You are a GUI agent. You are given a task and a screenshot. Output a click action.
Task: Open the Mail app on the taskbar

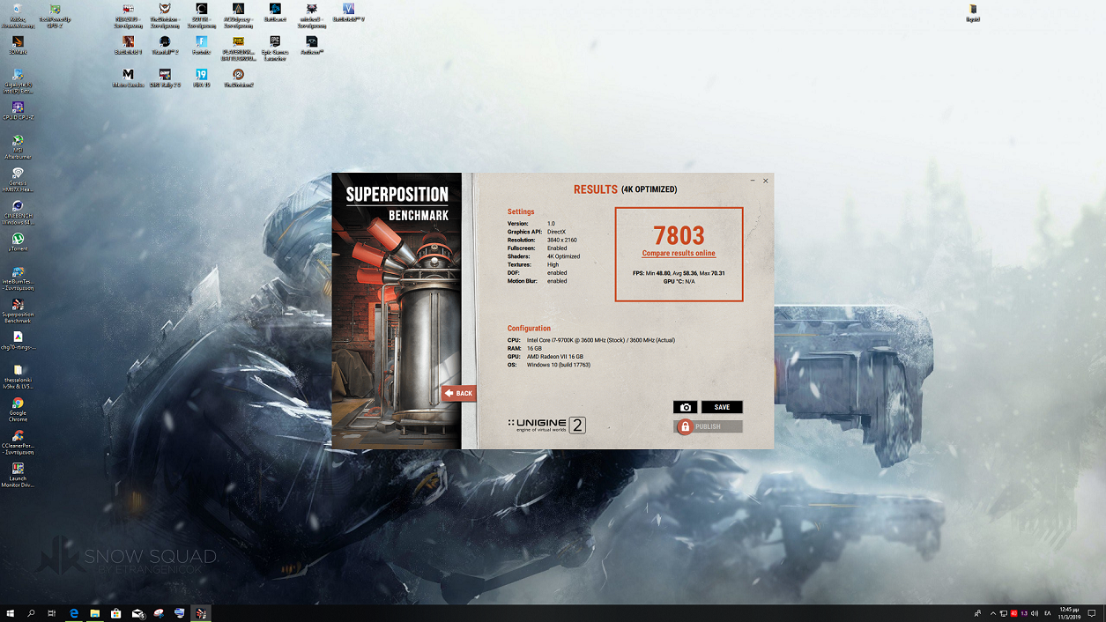[137, 613]
